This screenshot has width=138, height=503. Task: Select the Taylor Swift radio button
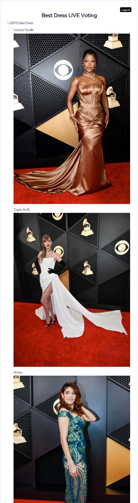coord(10,210)
